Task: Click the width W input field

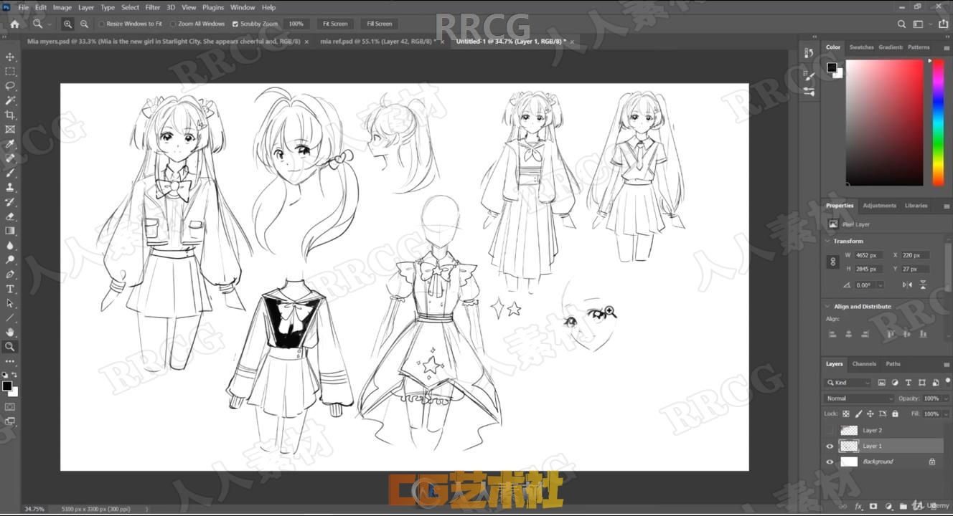Action: (x=867, y=255)
